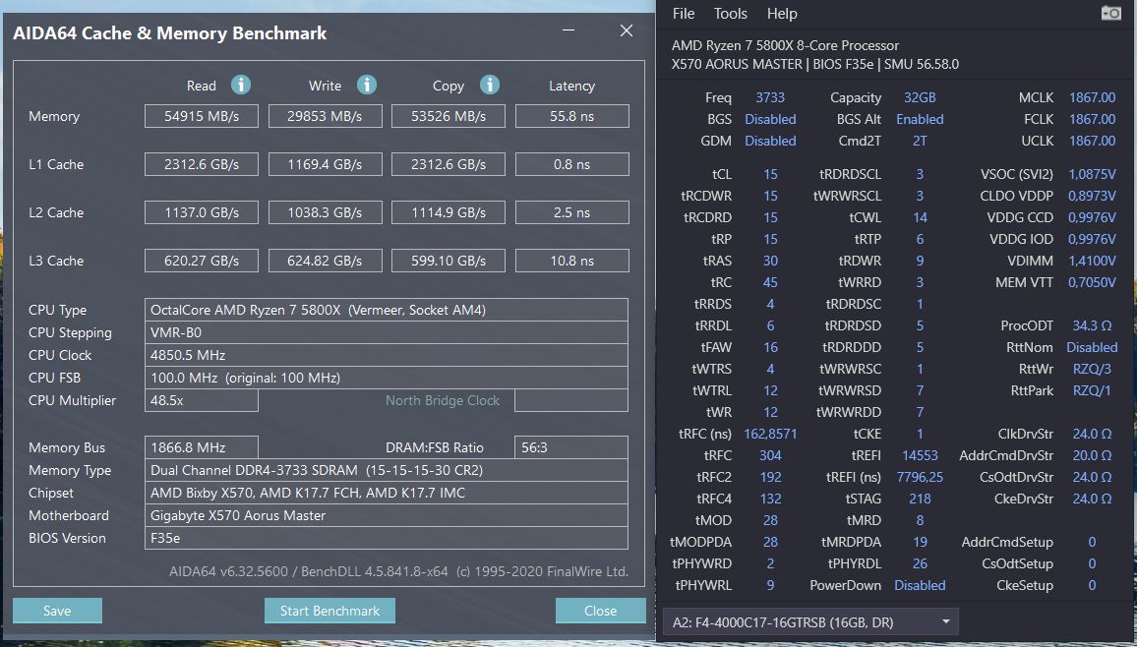Click the BGS Alt Enabled value

click(x=920, y=119)
